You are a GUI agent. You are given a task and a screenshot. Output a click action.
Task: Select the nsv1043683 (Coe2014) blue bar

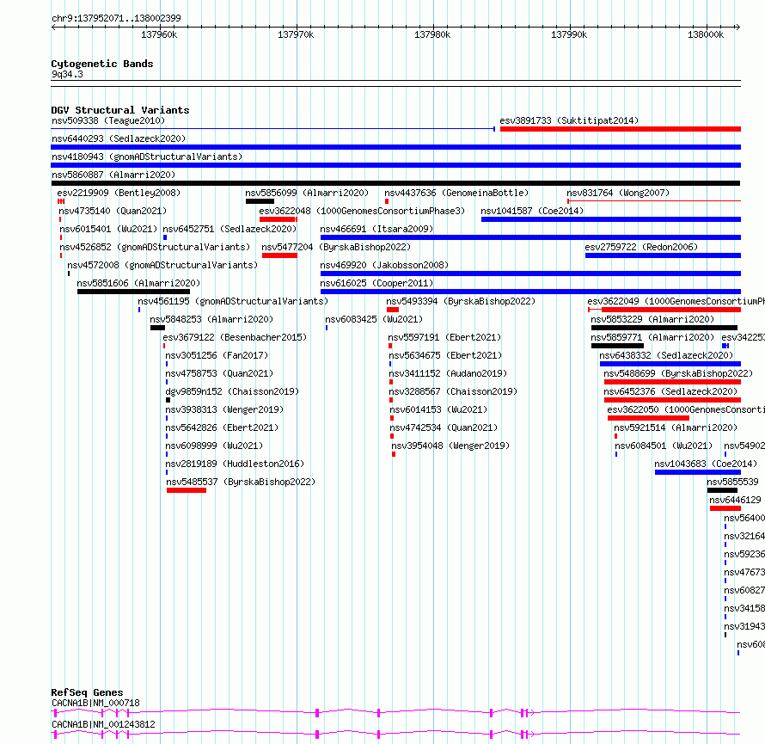tap(698, 472)
